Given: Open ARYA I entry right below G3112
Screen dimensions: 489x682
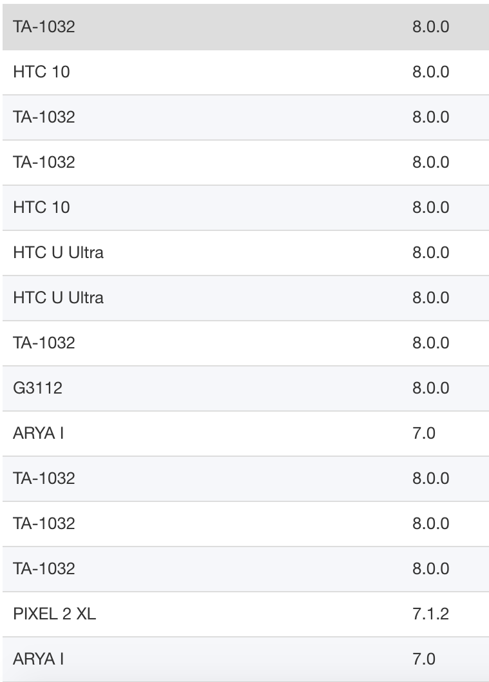Looking at the screenshot, I should click(x=246, y=434).
